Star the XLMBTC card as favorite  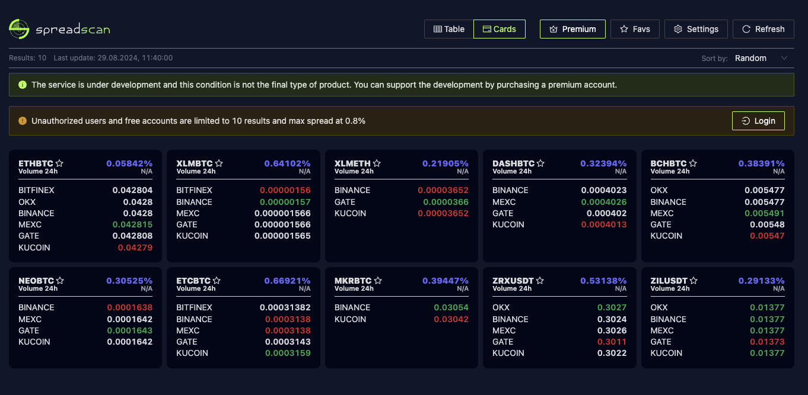click(x=219, y=163)
